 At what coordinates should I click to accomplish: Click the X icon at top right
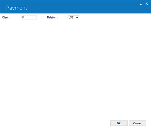147,4
